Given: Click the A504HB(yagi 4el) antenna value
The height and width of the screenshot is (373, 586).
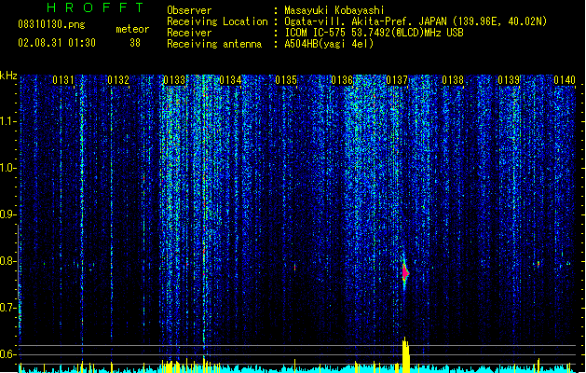Looking at the screenshot, I should tap(329, 44).
